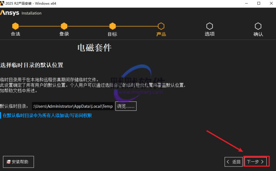Viewport: 276px width, 171px height.
Task: Go to the 登录 step label
Action: point(64,34)
